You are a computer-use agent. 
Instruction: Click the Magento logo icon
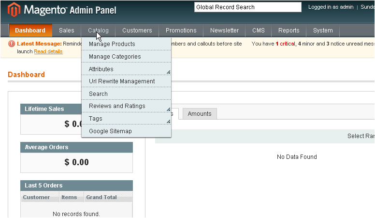point(14,10)
